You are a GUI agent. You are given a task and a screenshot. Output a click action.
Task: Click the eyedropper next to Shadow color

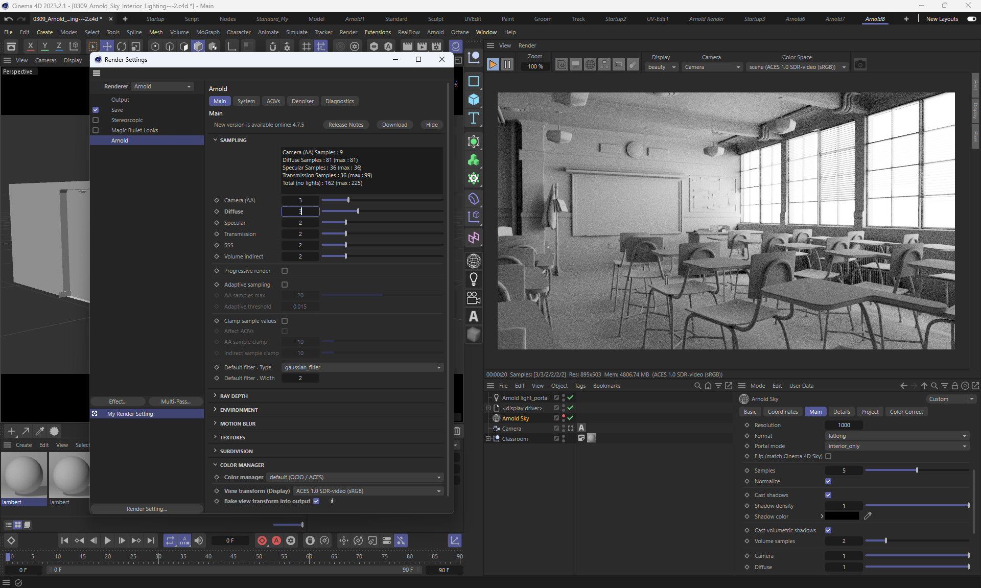point(868,516)
